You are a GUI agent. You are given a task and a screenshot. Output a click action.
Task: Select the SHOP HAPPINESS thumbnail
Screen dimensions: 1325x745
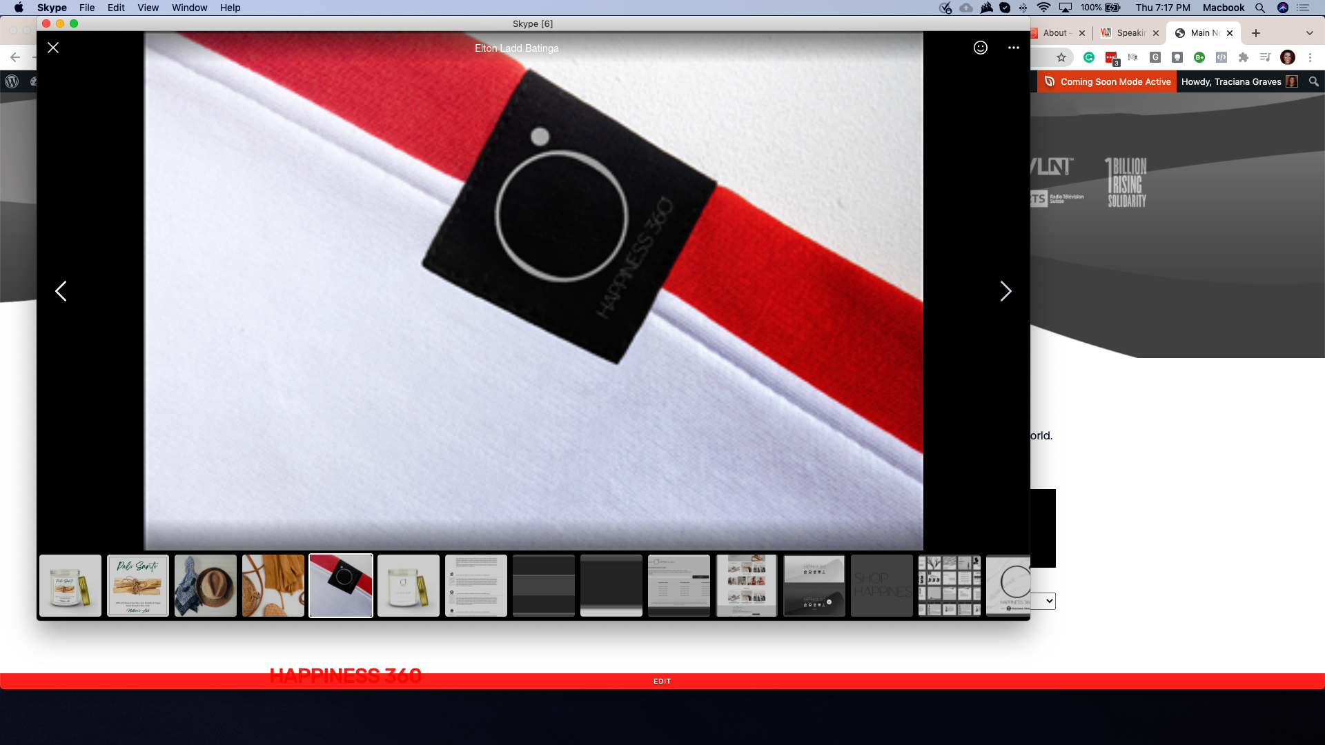(882, 586)
